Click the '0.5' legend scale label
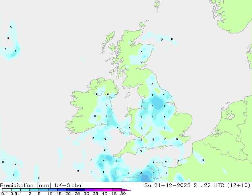 click(x=14, y=193)
